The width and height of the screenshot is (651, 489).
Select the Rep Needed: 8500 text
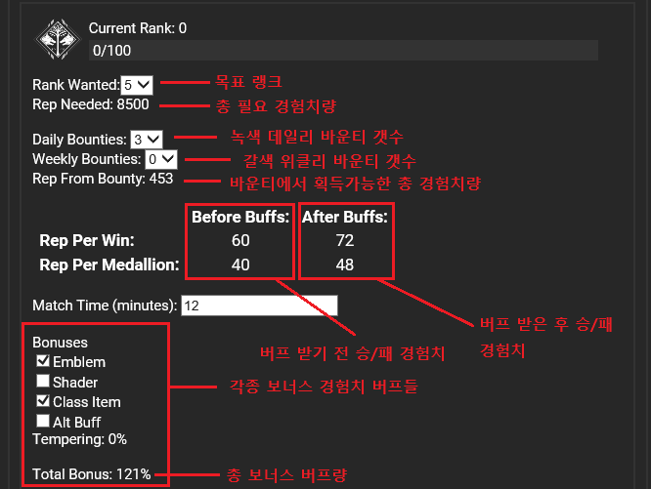point(91,104)
